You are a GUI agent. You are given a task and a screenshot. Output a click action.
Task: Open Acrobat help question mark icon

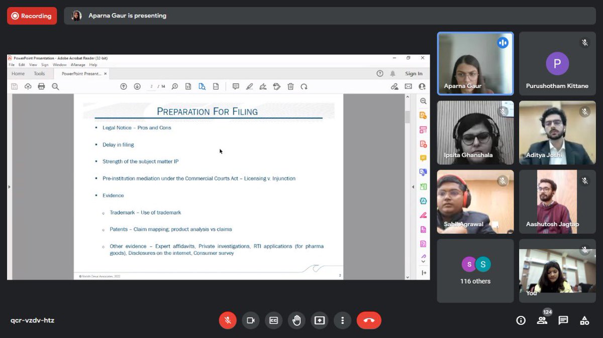click(380, 74)
